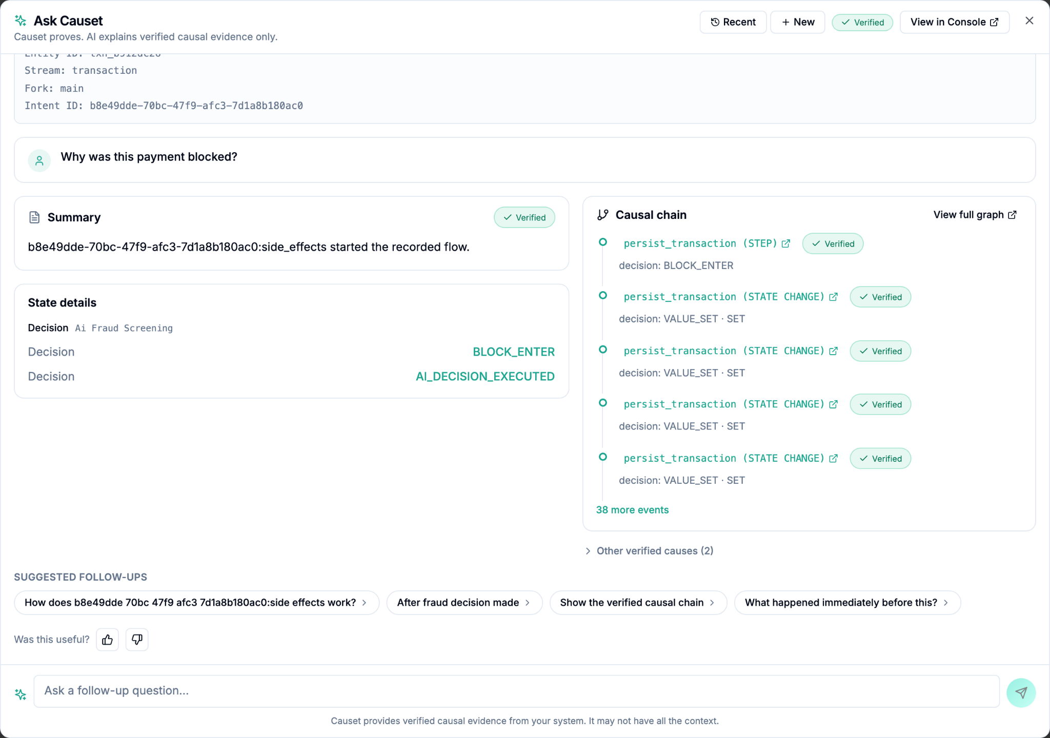Click the summary sentence about side_effects

coord(248,247)
